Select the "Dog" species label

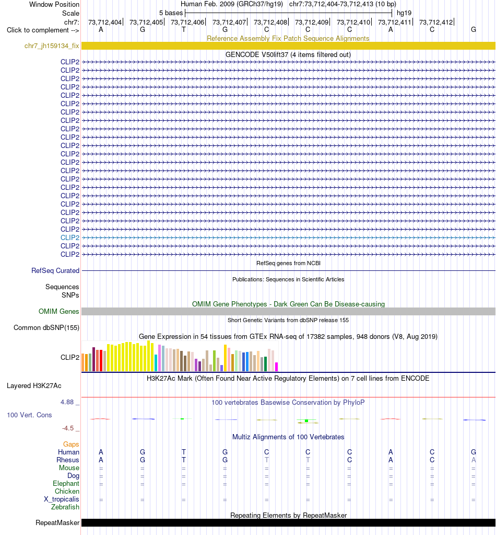73,475
